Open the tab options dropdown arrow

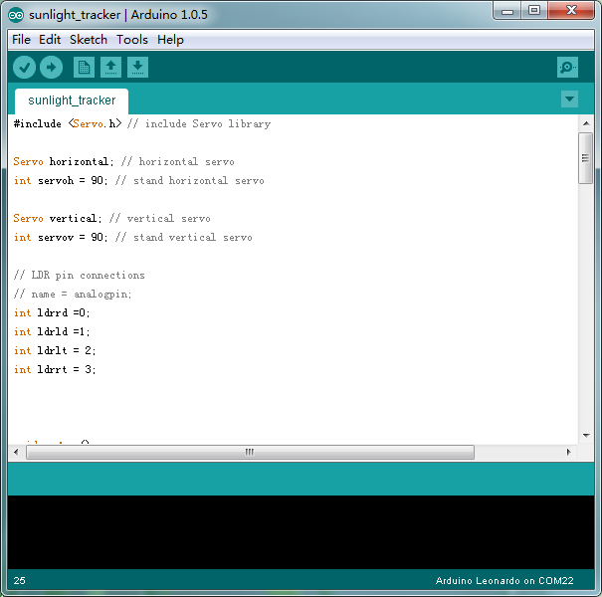point(569,99)
